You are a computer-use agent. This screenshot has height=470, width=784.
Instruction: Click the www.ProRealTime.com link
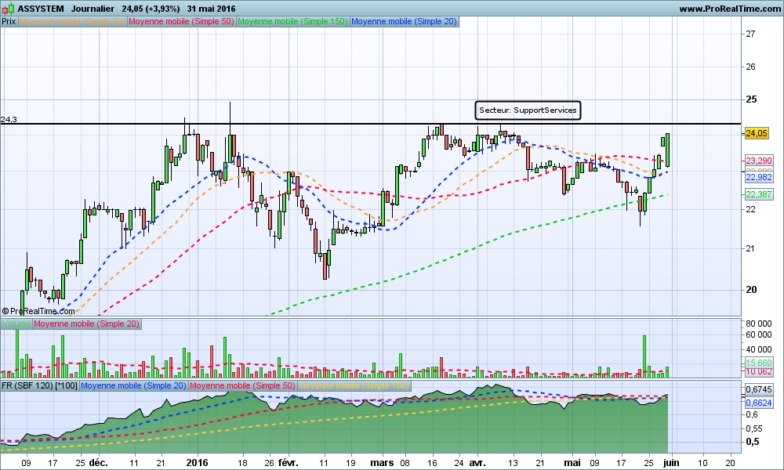pos(730,9)
